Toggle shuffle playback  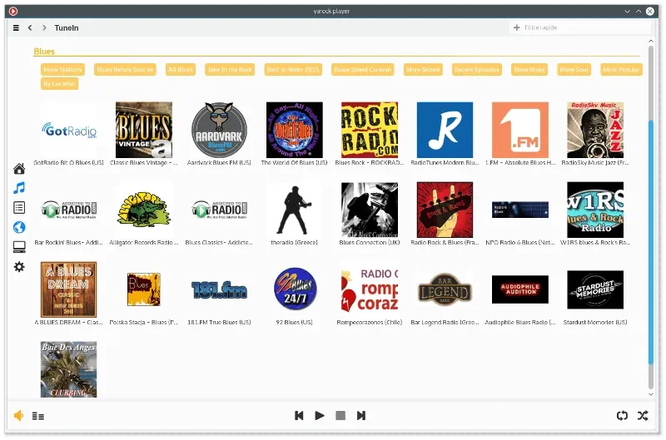643,416
